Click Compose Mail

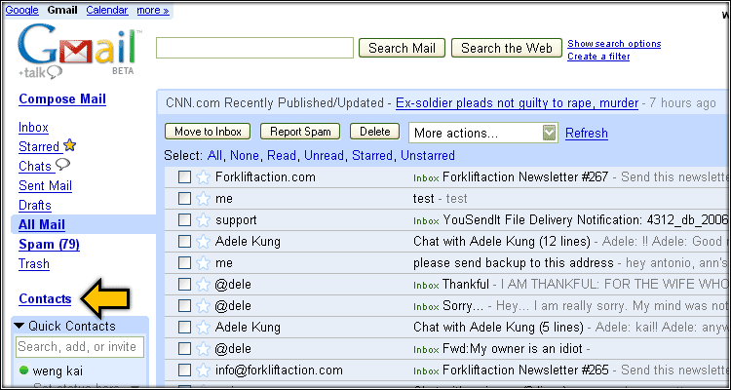click(62, 98)
